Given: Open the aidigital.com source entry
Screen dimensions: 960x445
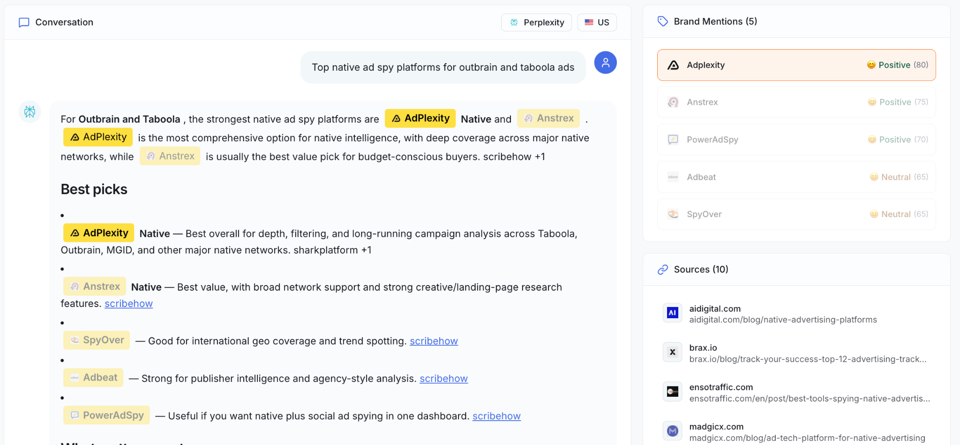Looking at the screenshot, I should pyautogui.click(x=796, y=314).
